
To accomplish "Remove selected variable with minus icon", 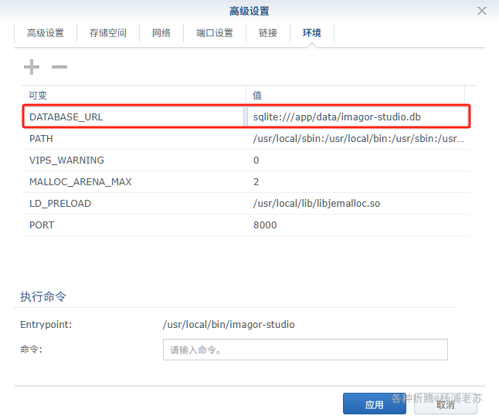I will pyautogui.click(x=59, y=67).
